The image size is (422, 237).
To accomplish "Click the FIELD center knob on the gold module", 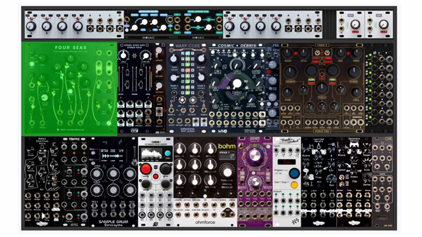I will click(x=322, y=88).
